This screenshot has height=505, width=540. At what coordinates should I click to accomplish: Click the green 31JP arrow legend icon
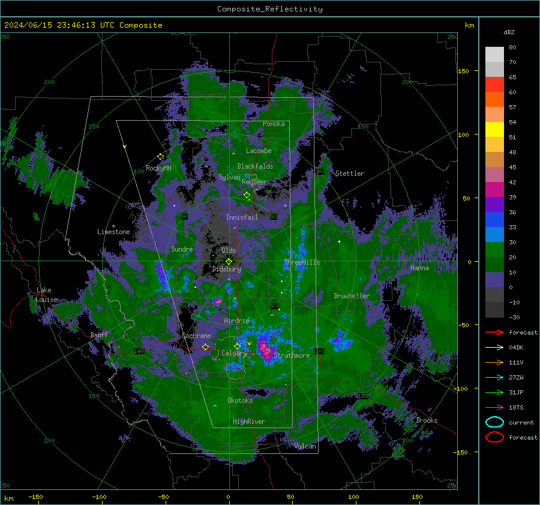(494, 392)
